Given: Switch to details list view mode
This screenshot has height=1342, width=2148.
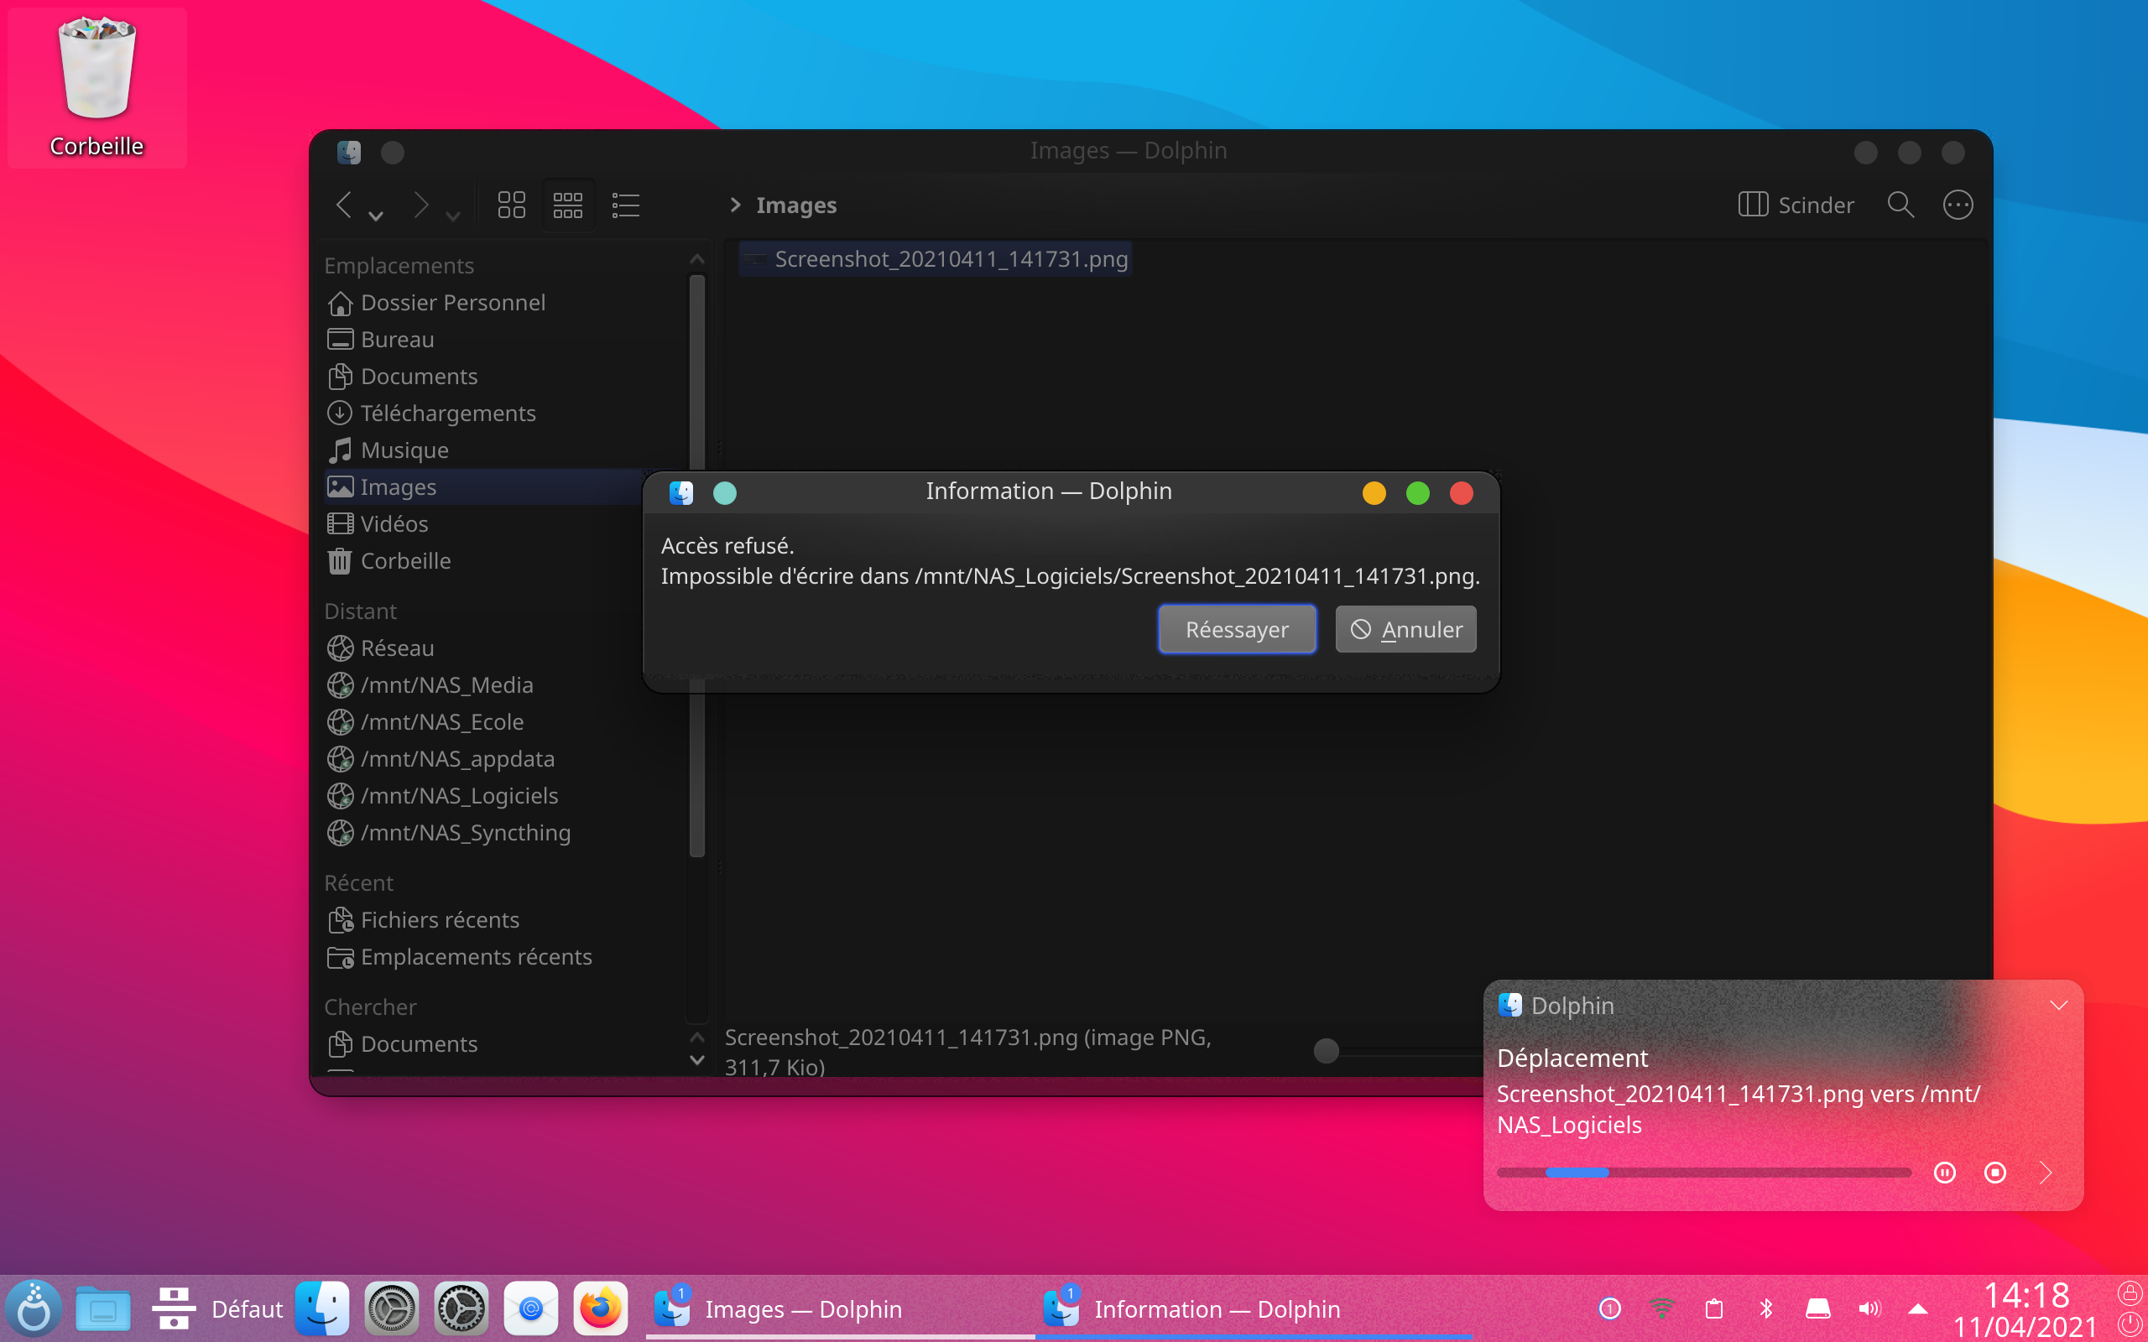Looking at the screenshot, I should pos(626,205).
